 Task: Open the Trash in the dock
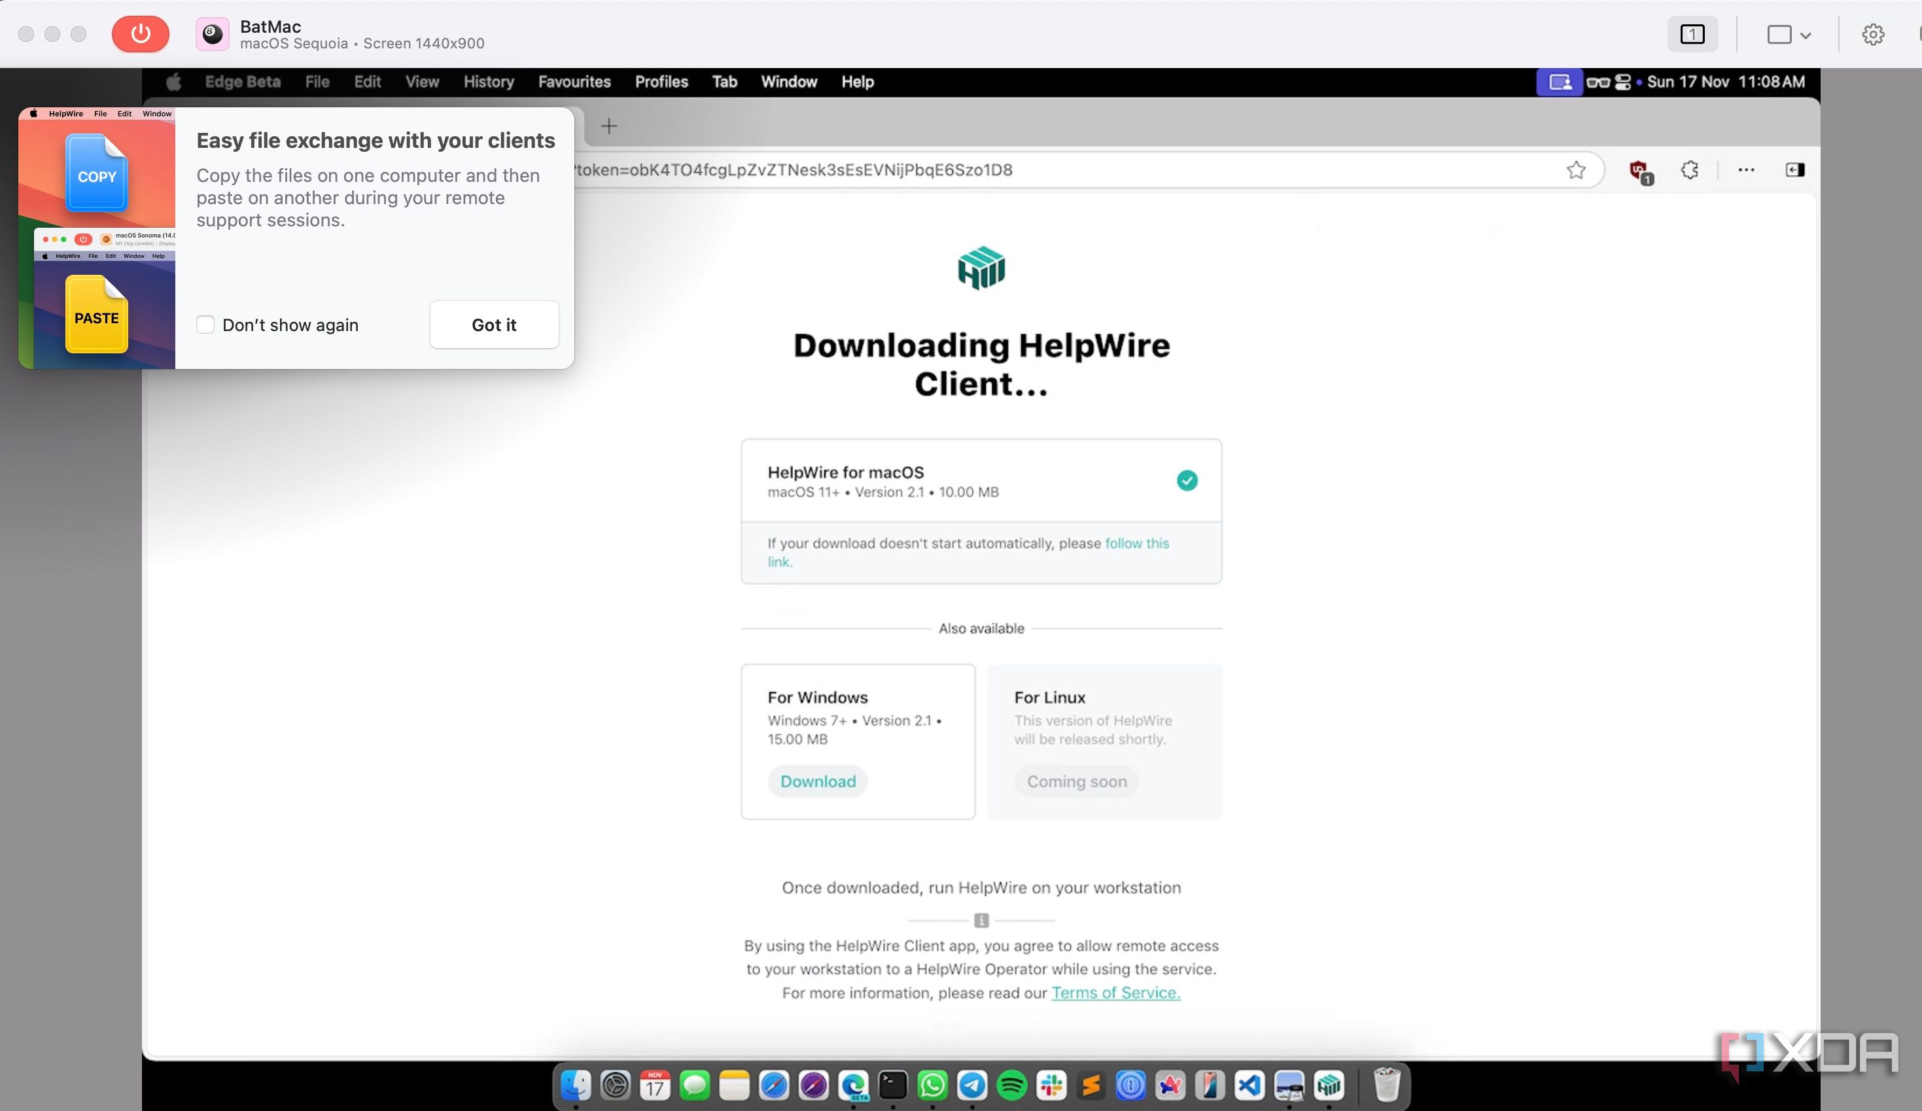click(x=1387, y=1084)
